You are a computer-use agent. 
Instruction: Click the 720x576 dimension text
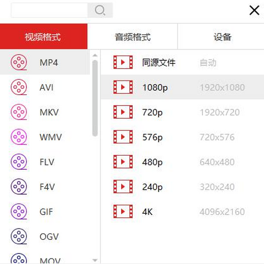pos(217,137)
